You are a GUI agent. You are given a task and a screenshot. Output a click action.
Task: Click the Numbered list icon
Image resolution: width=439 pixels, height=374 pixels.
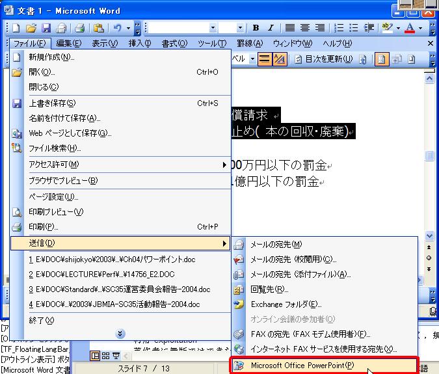pyautogui.click(x=339, y=28)
